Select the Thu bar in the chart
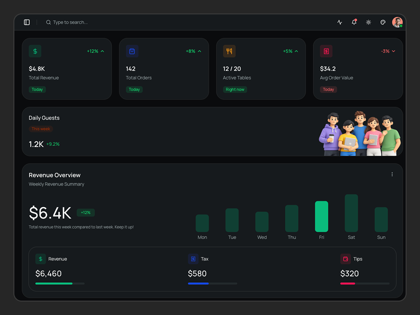The image size is (420, 315). click(x=292, y=219)
